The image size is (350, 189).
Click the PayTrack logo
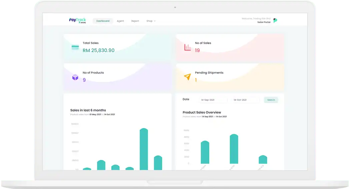click(x=77, y=21)
